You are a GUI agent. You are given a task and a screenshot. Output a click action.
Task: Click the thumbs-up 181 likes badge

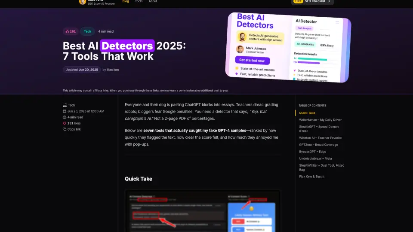(71, 31)
